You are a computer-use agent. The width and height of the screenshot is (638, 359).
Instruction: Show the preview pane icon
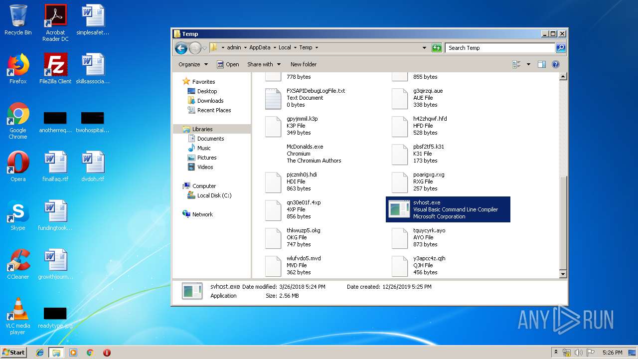coord(542,64)
